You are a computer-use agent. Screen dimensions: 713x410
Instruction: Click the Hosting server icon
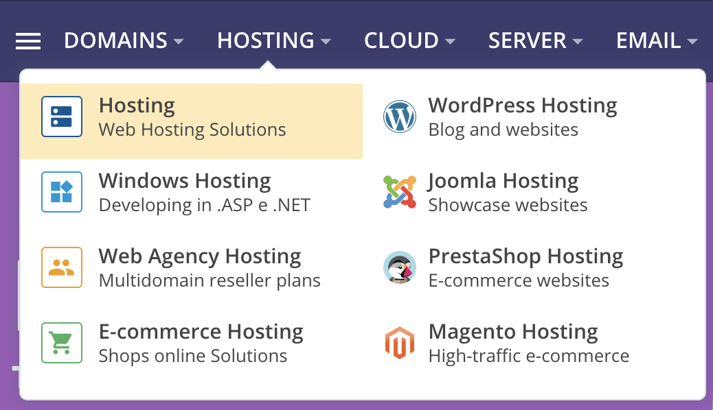click(62, 117)
